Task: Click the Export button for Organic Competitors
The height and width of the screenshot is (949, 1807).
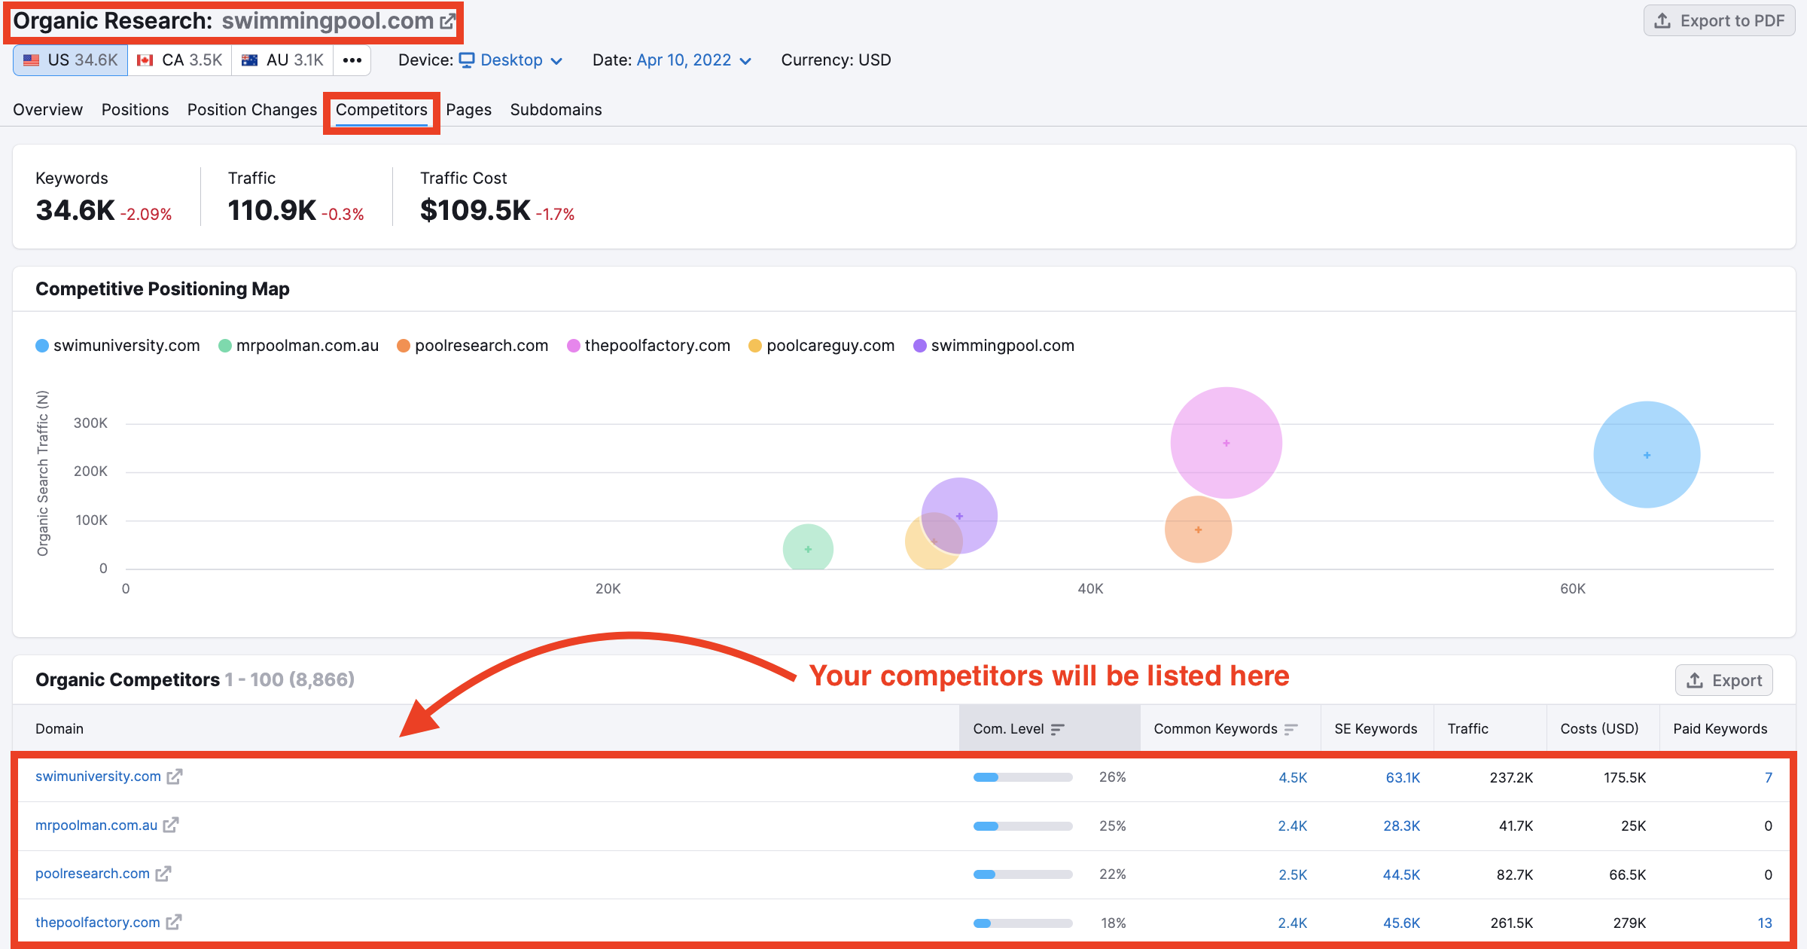Action: point(1723,681)
